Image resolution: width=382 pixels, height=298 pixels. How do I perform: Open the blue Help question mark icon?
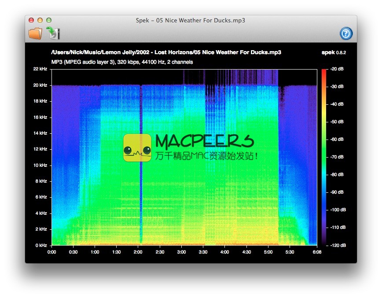pyautogui.click(x=346, y=33)
